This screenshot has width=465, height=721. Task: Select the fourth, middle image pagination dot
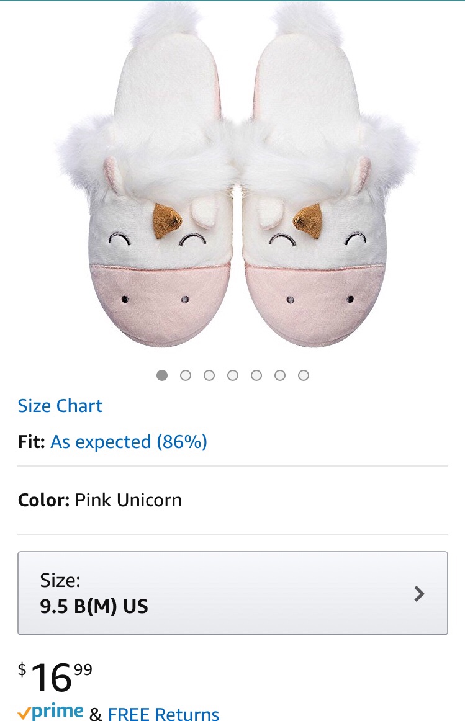coord(233,375)
